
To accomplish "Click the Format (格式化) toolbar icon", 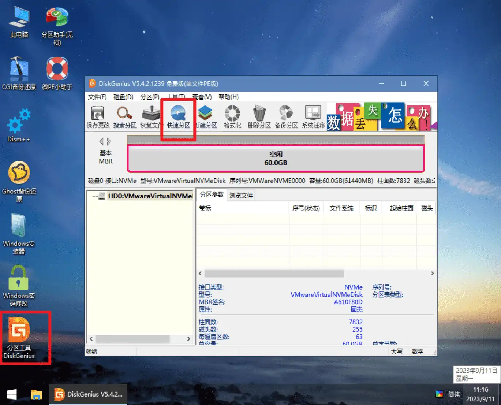I will 232,117.
